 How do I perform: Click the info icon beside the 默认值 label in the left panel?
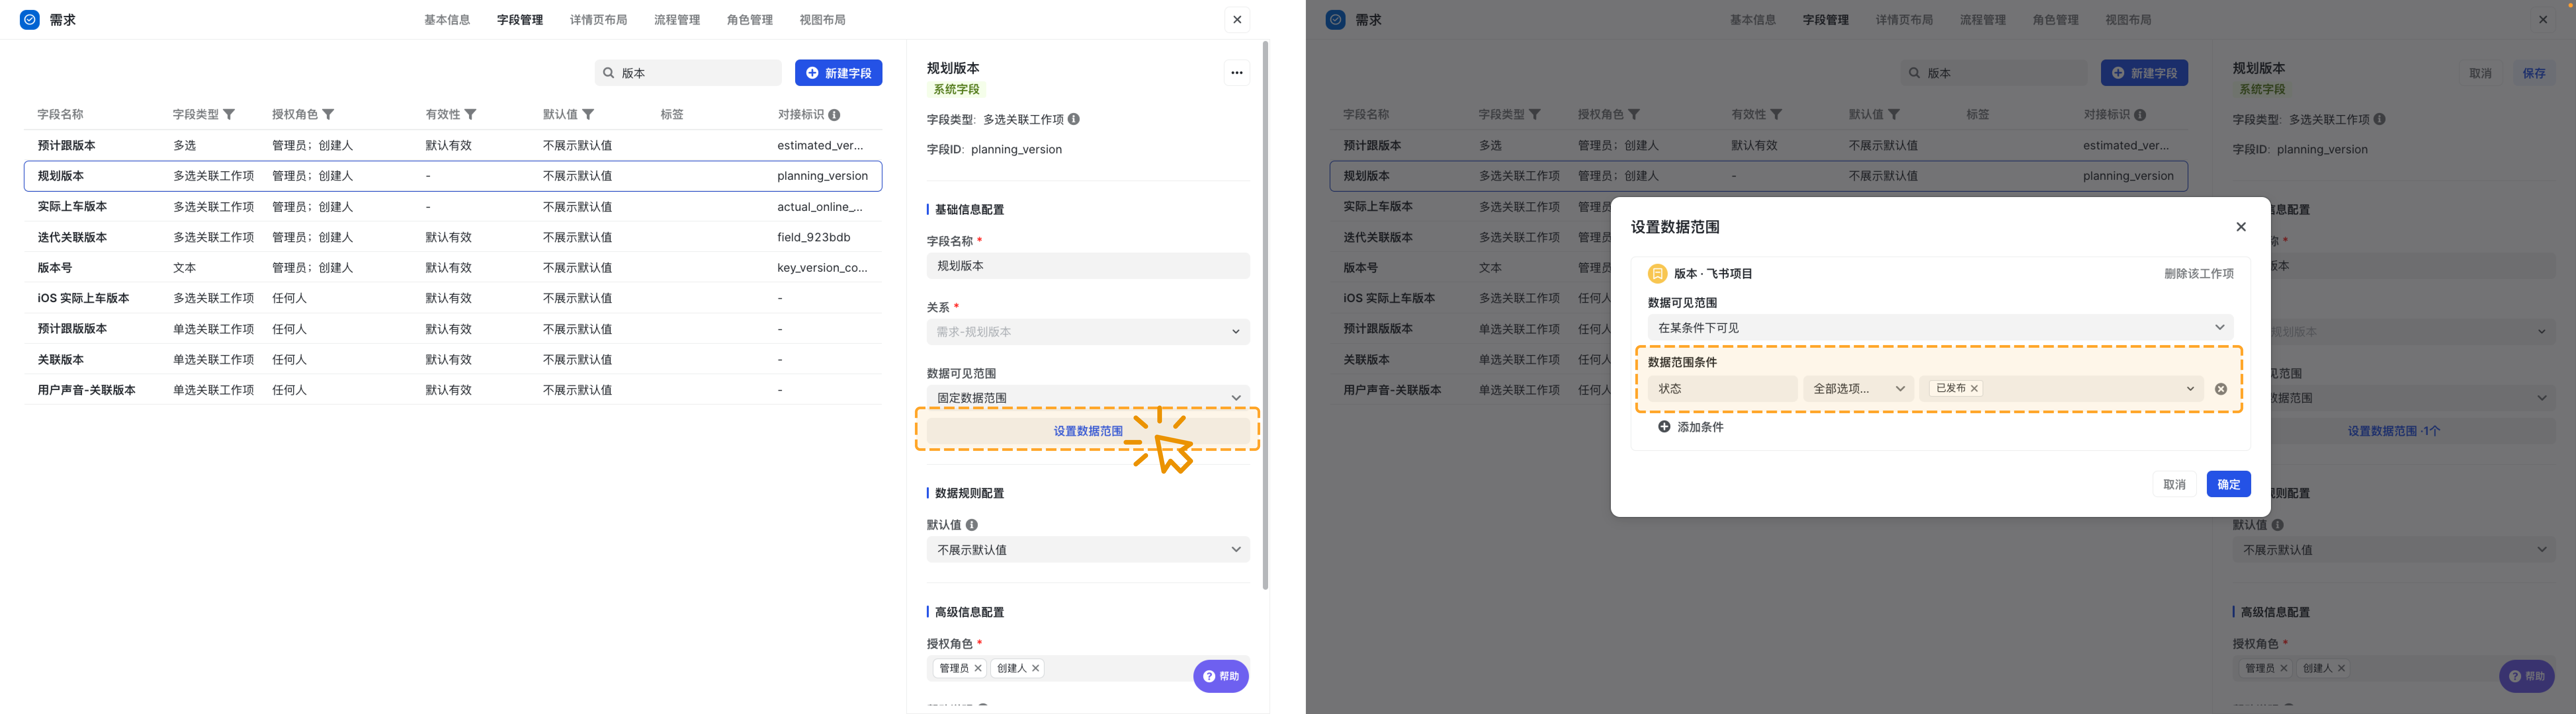pos(972,525)
